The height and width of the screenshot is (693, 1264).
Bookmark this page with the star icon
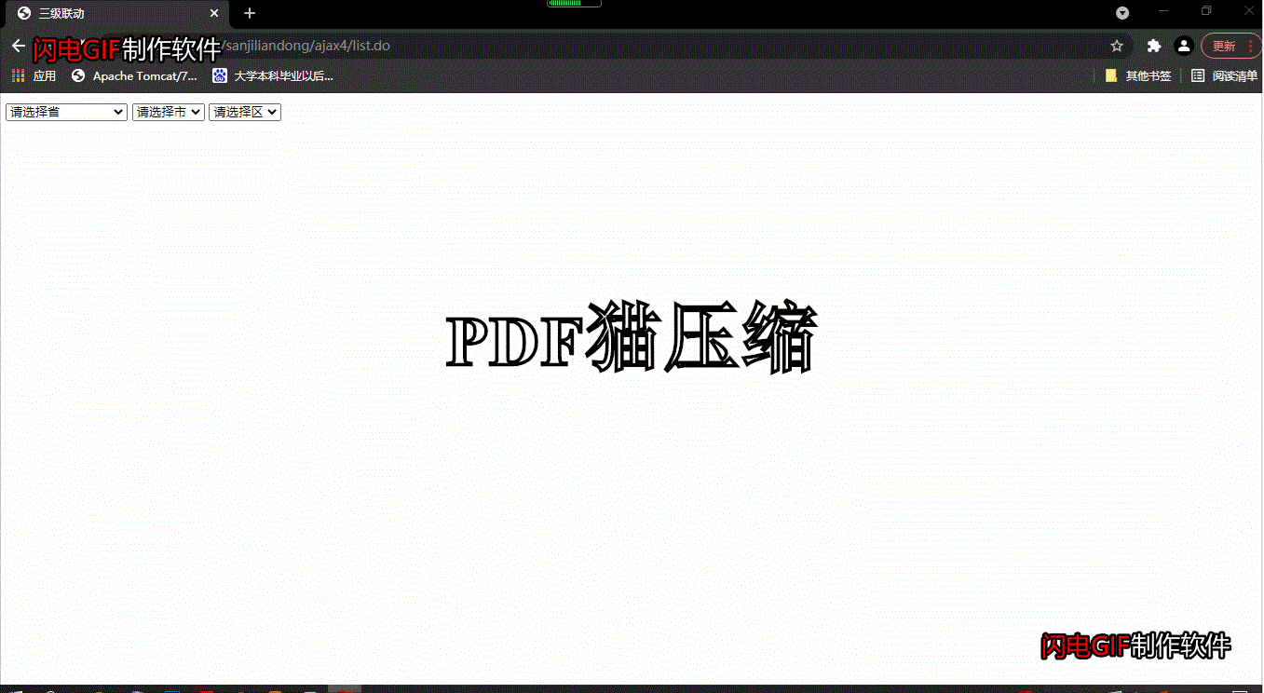click(x=1117, y=46)
